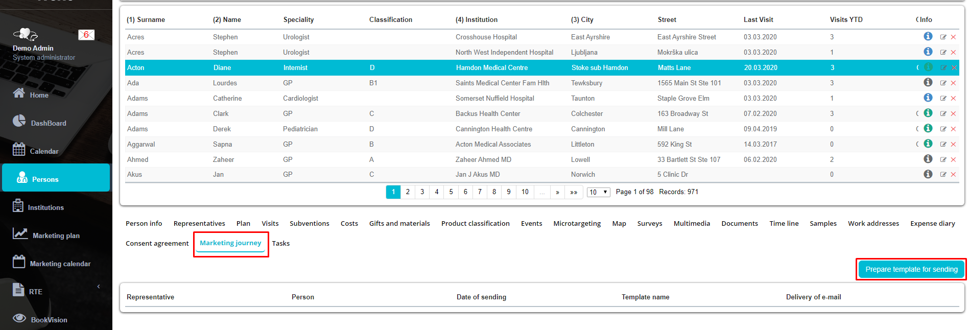Open info for Aggarwal Sapna

(928, 144)
